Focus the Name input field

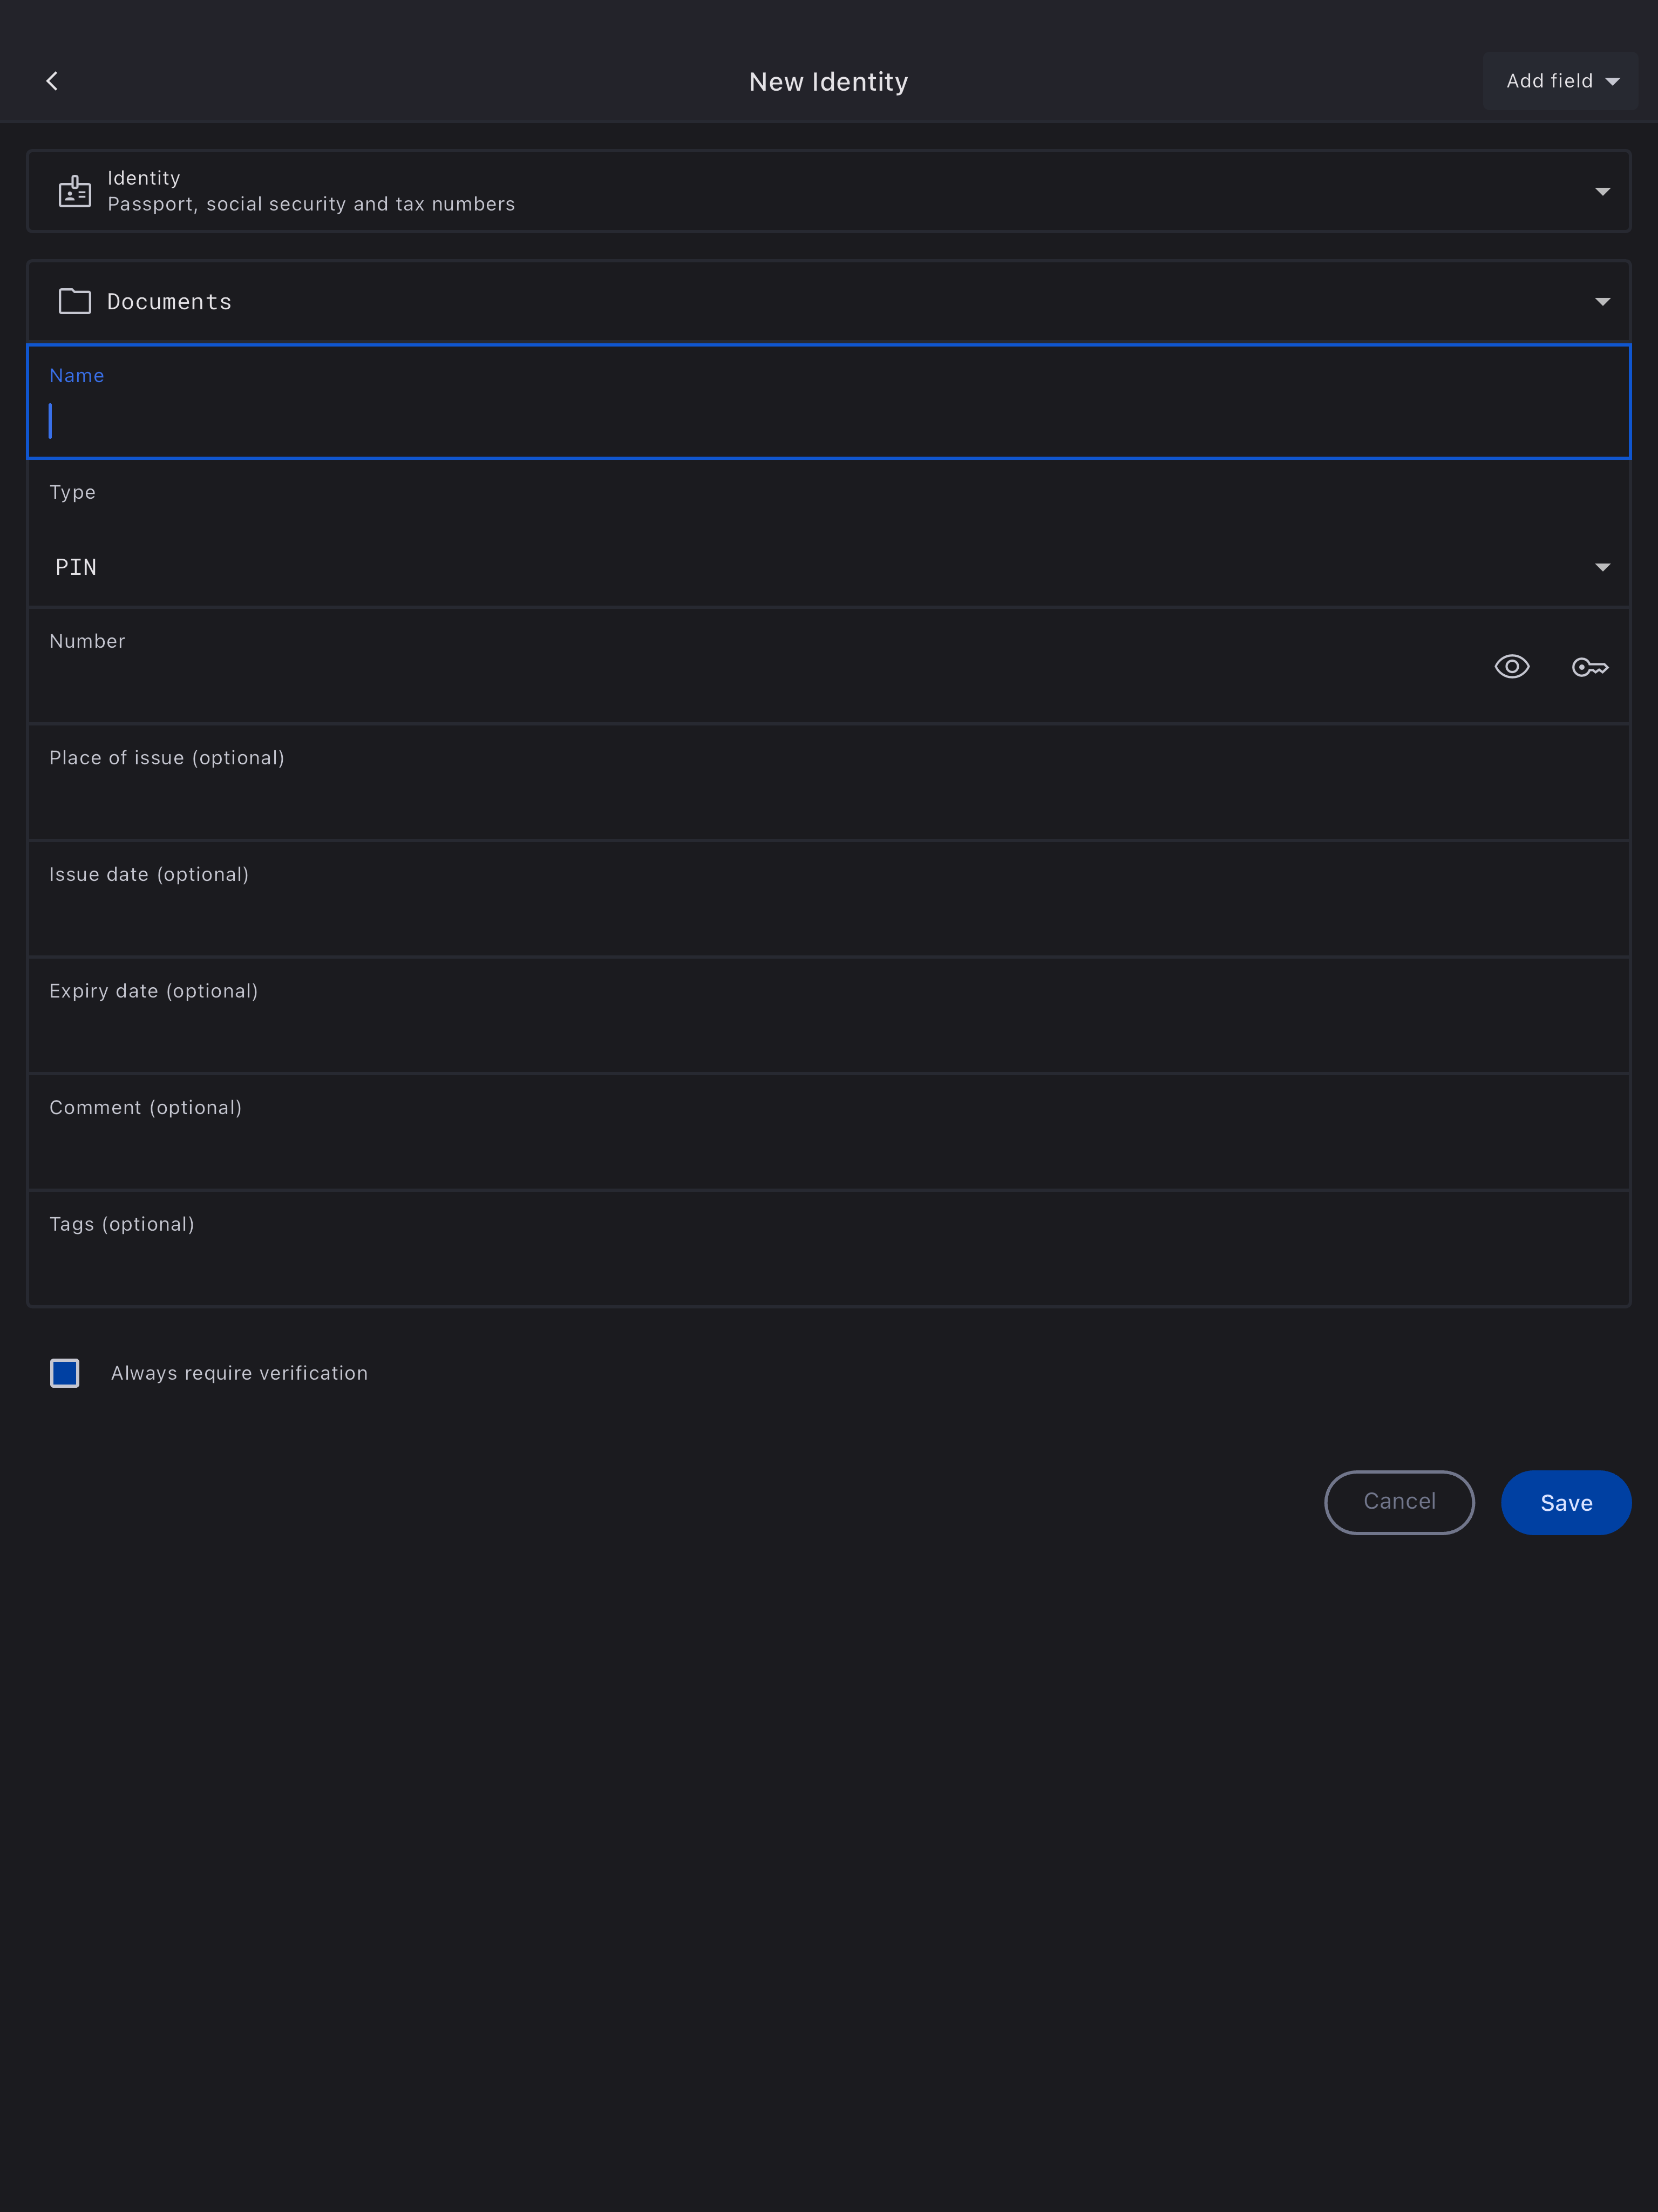point(828,420)
